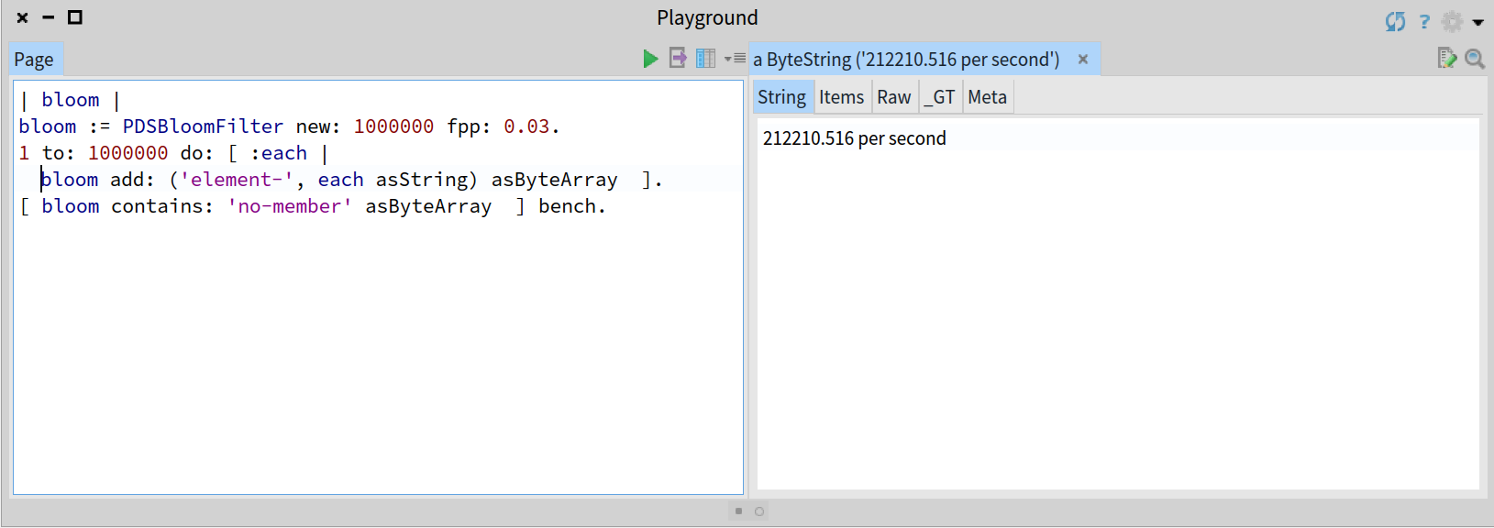Click the blue circular arrows icon in the title bar

pos(1395,21)
